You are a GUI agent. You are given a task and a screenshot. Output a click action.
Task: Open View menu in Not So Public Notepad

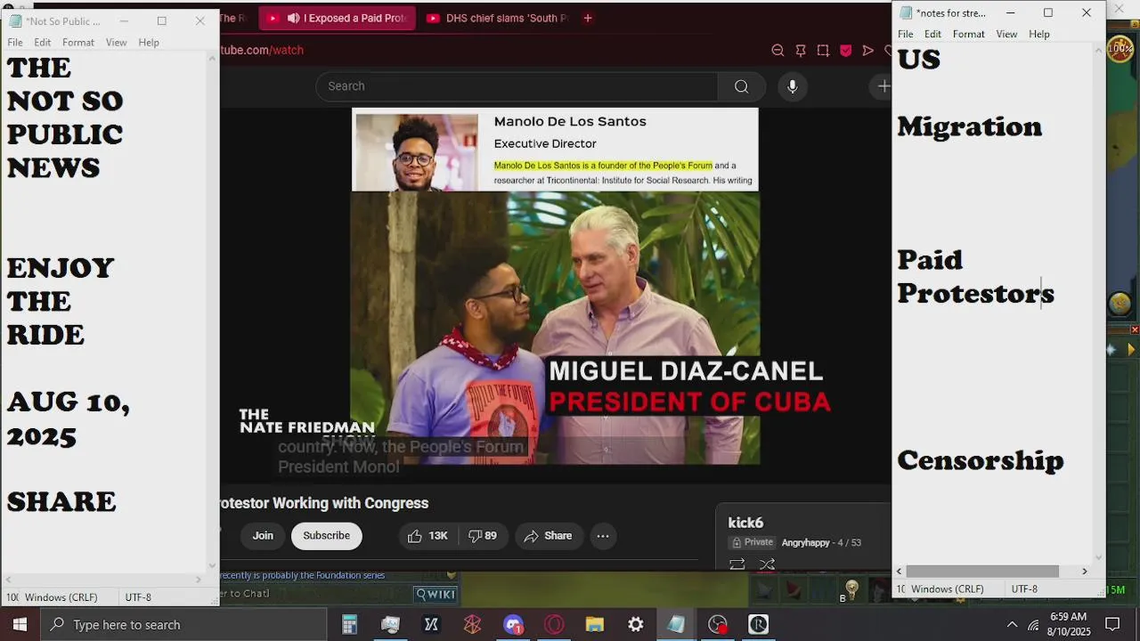tap(117, 43)
